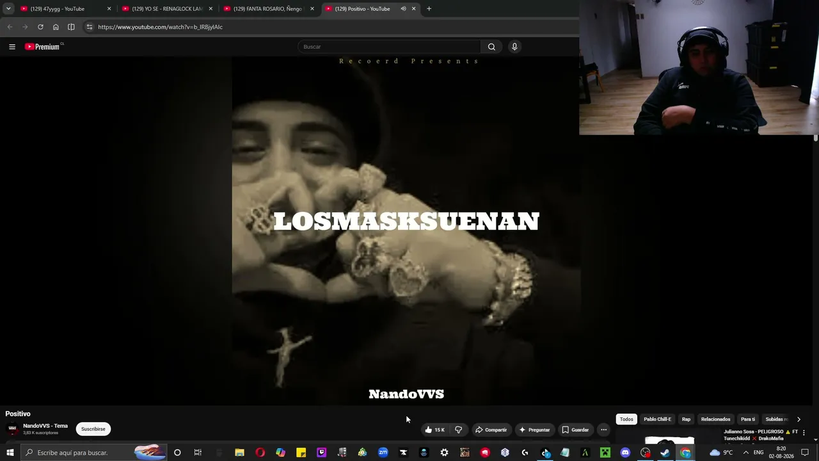Switch to the 47yygg YouTube tab
The height and width of the screenshot is (461, 819).
[63, 9]
